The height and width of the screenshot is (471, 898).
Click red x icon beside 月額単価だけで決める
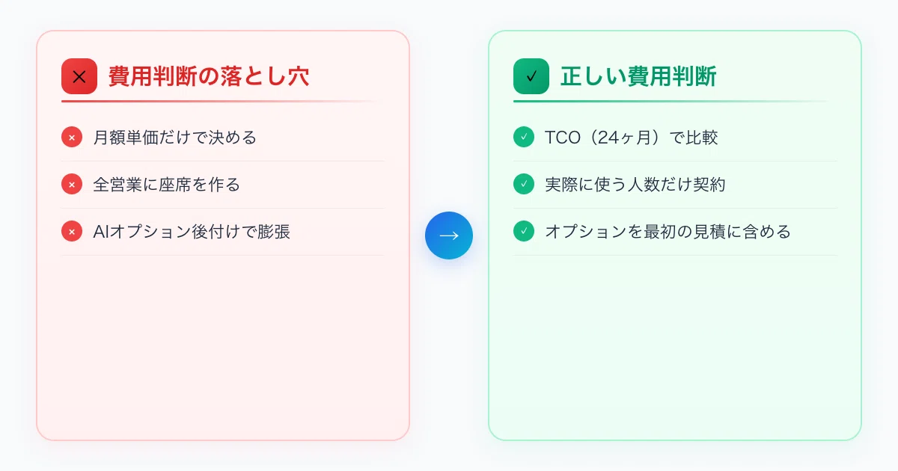click(x=72, y=138)
